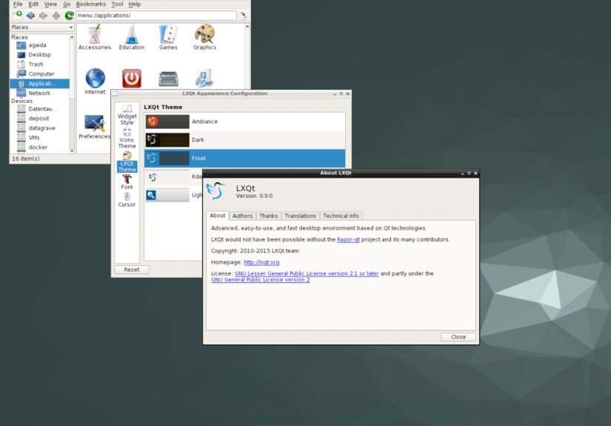Choose the Frost theme
The width and height of the screenshot is (611, 426).
244,159
